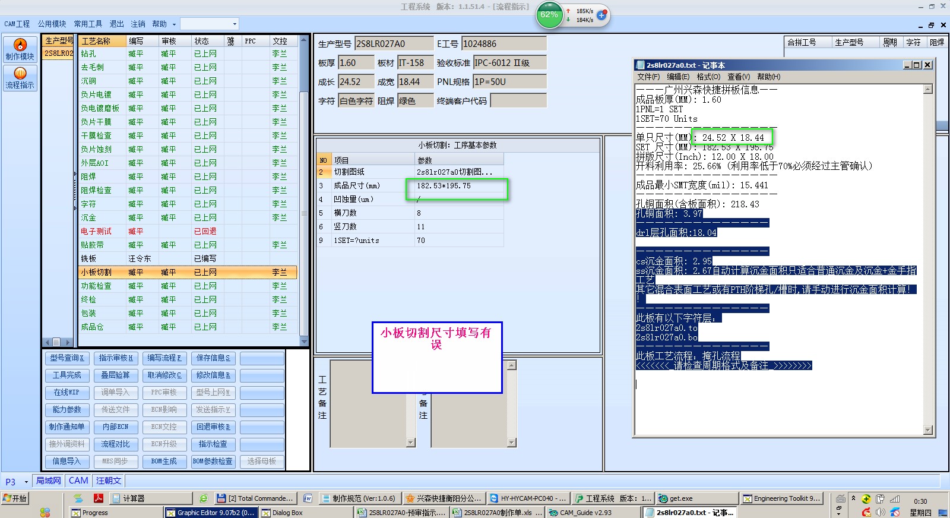This screenshot has height=518, width=950.
Task: Select the 局域网 tab
Action: [48, 481]
